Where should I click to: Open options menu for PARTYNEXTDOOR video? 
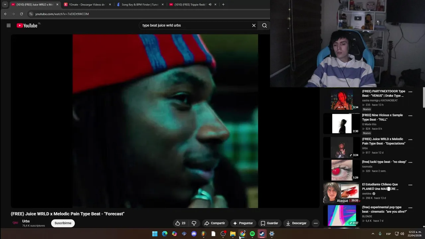(410, 92)
